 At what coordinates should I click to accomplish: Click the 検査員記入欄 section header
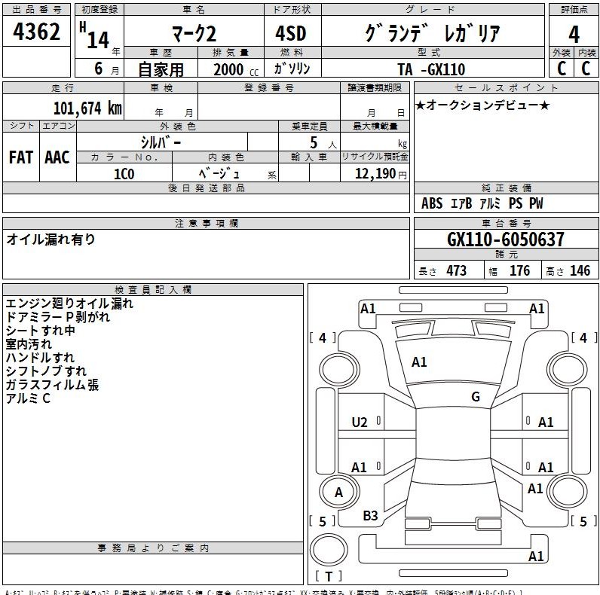pos(153,289)
